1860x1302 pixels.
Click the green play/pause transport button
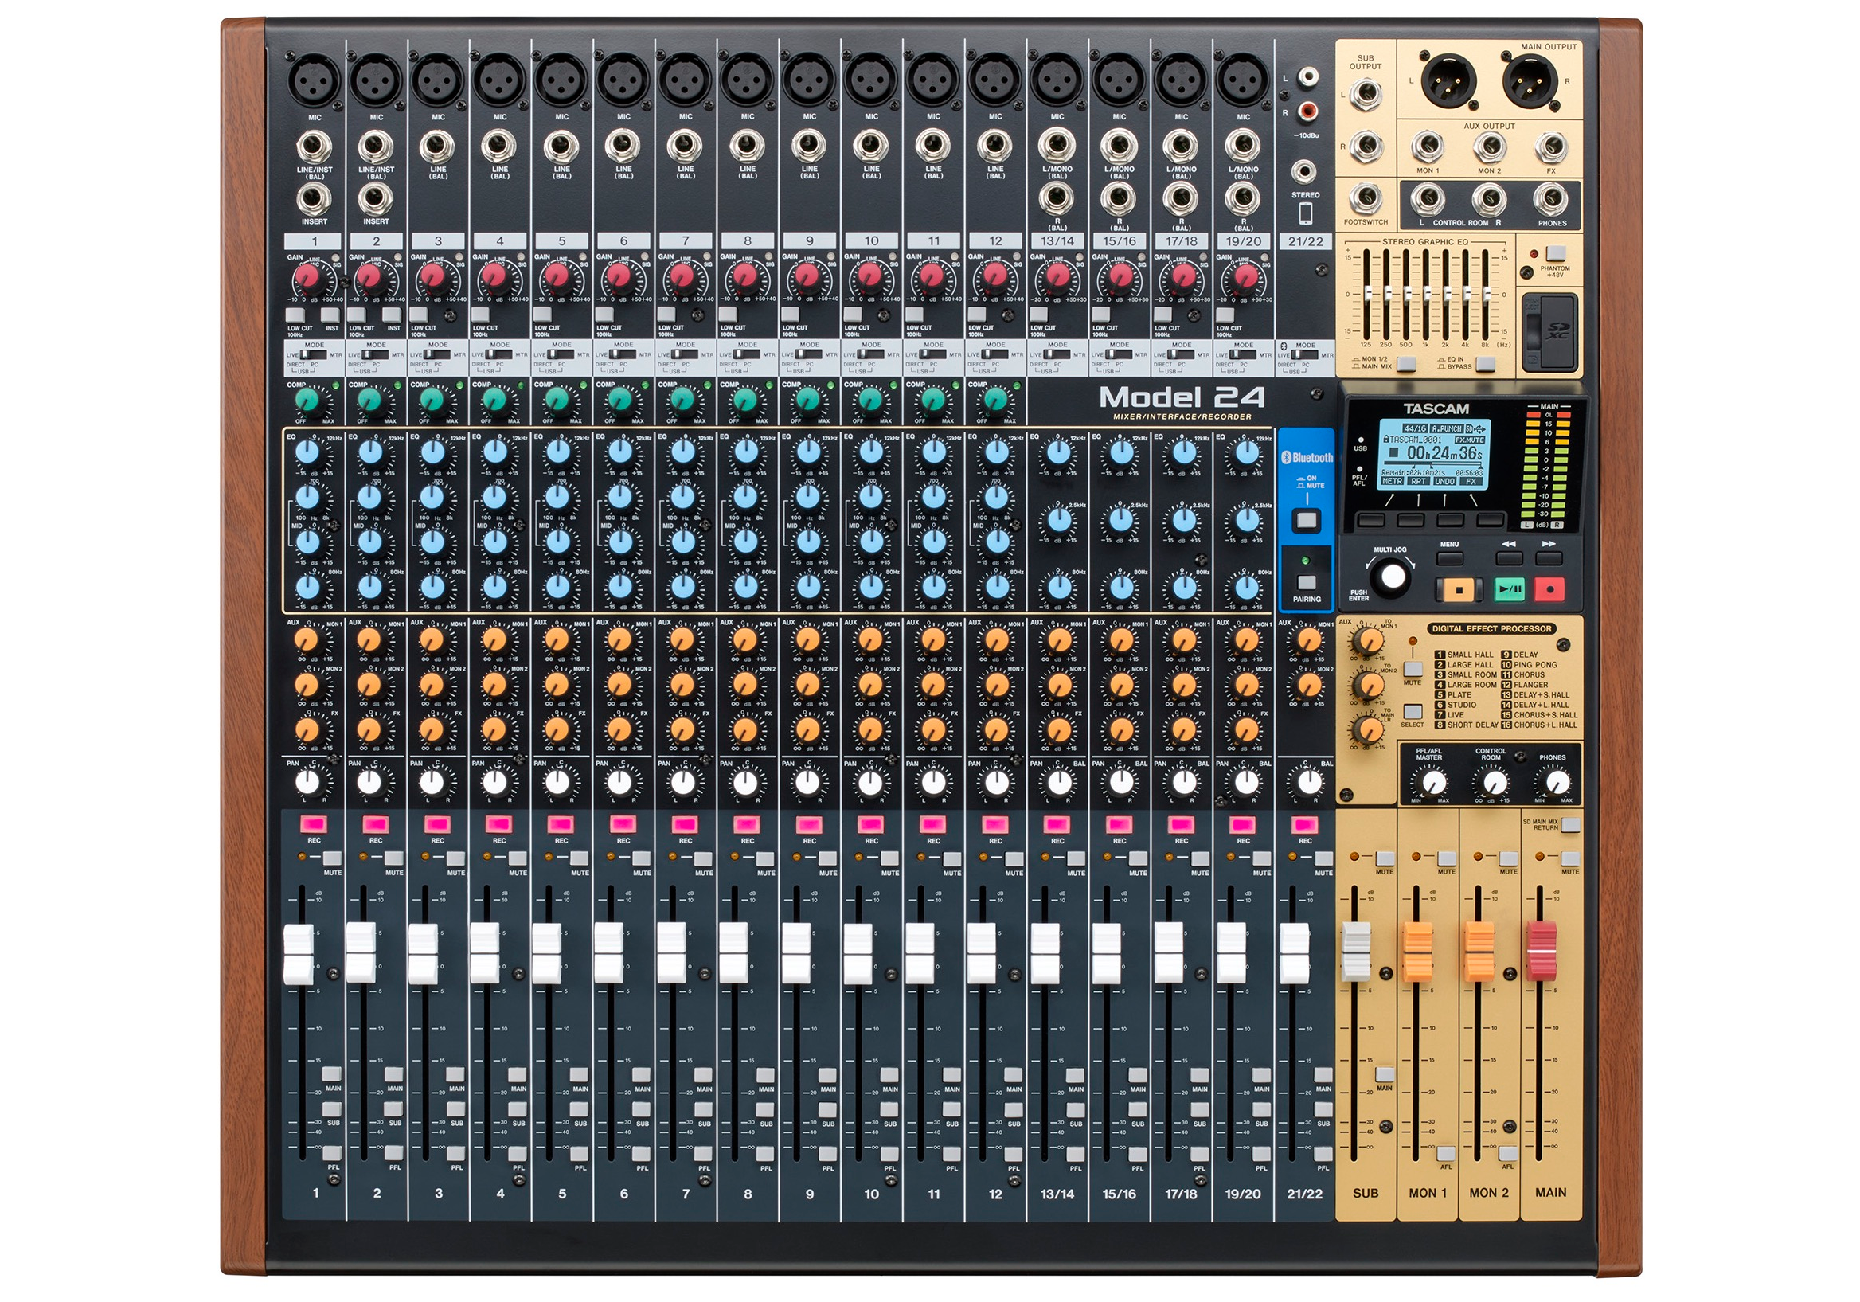tap(1509, 589)
